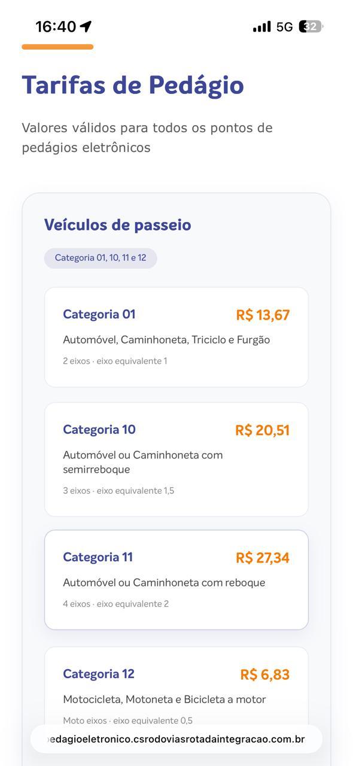The image size is (353, 766).
Task: Tap the 5G network indicator
Action: tap(284, 27)
